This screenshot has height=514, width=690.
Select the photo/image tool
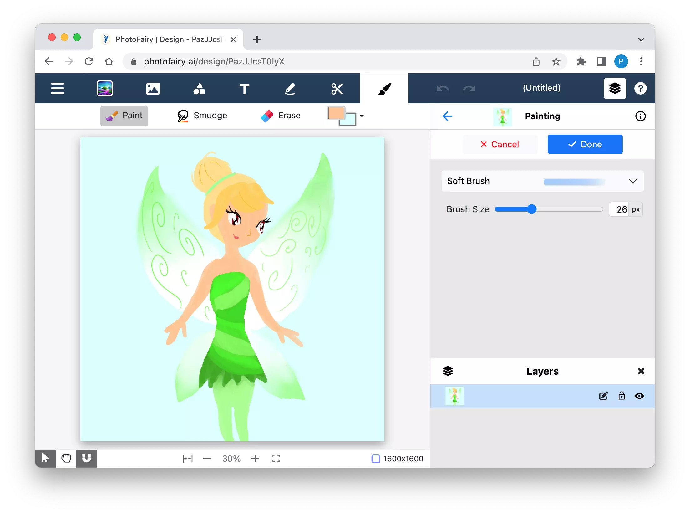click(153, 89)
